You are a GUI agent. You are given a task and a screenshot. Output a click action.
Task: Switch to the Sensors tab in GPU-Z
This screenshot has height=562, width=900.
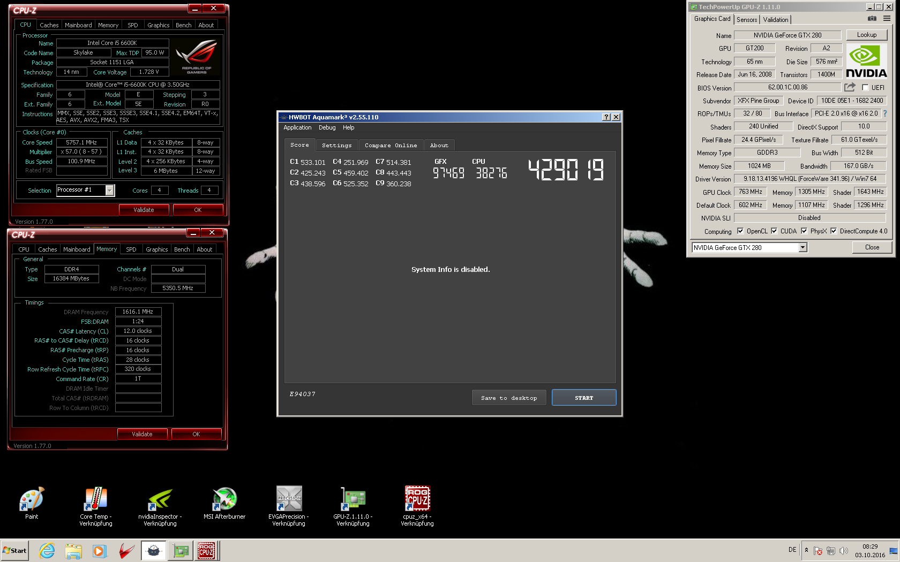tap(747, 20)
